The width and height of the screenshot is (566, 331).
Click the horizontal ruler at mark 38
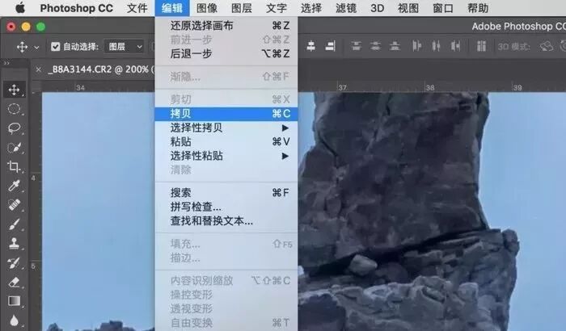(x=429, y=87)
